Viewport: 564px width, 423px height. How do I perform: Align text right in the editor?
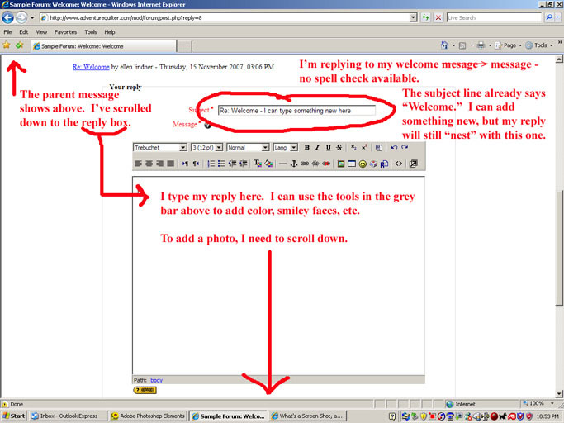coord(159,164)
